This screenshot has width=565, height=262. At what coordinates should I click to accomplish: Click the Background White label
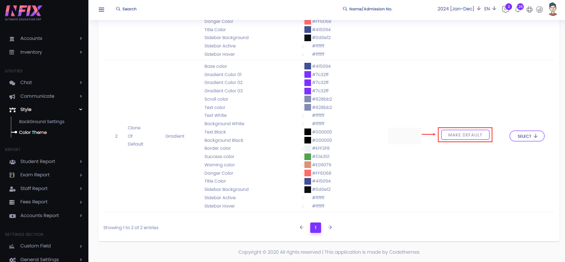click(x=224, y=124)
